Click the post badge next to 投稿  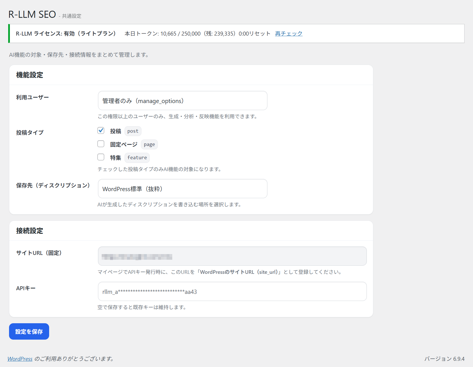coord(133,131)
